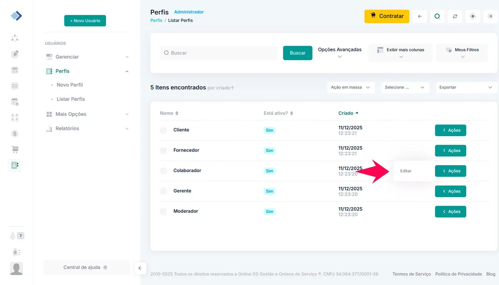
Task: Click the back arrow icon in header
Action: click(420, 16)
